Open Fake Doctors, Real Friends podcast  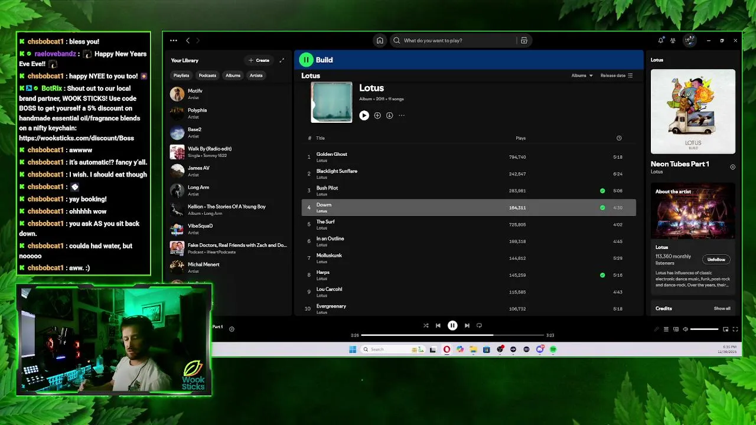pos(228,249)
